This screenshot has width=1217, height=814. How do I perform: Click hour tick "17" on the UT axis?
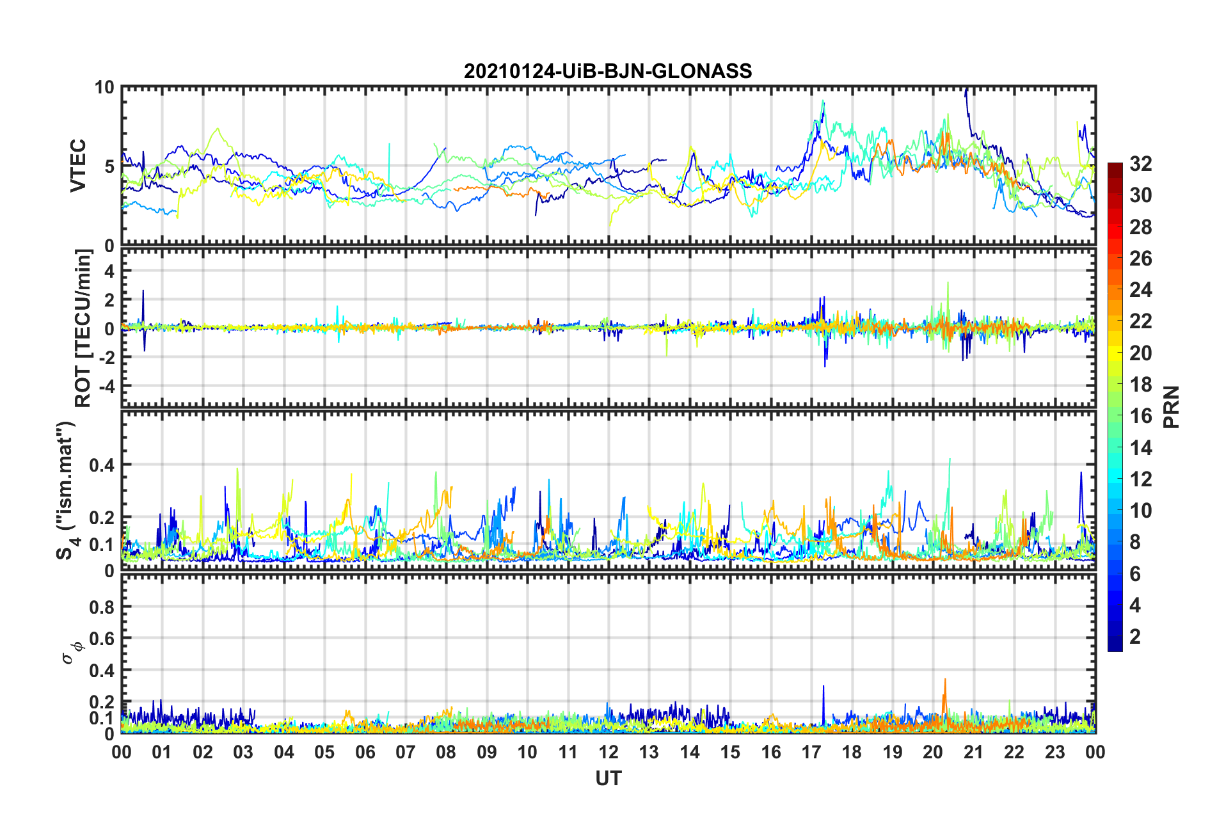click(811, 752)
